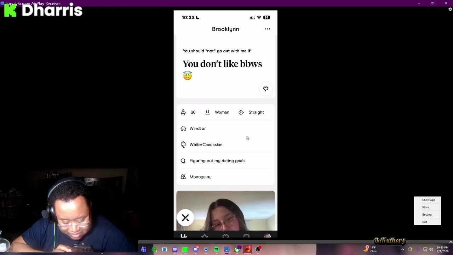The image size is (453, 255).
Task: Choose Show App in the tray menu
Action: (x=429, y=200)
